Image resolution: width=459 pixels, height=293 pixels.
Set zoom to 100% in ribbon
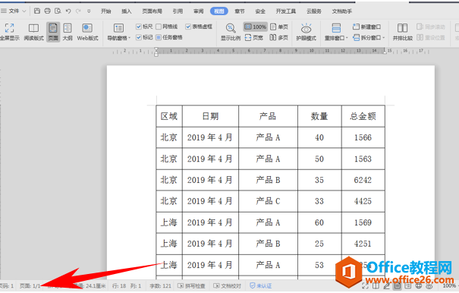click(255, 27)
